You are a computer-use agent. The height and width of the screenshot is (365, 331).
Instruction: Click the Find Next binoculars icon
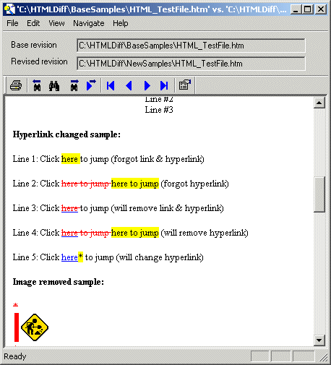74,85
